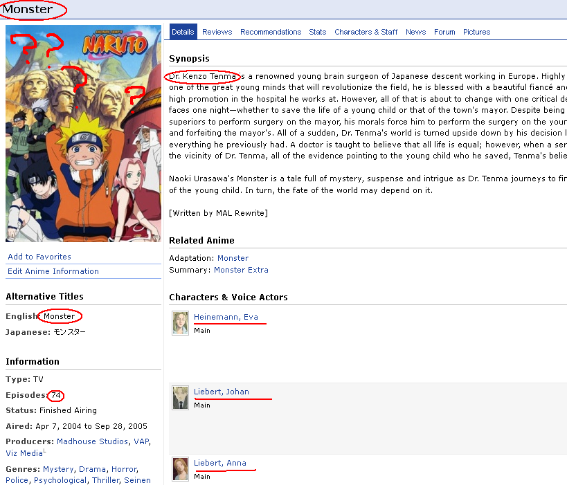This screenshot has width=567, height=485.
Task: Click the Episodes value 74
Action: click(55, 395)
